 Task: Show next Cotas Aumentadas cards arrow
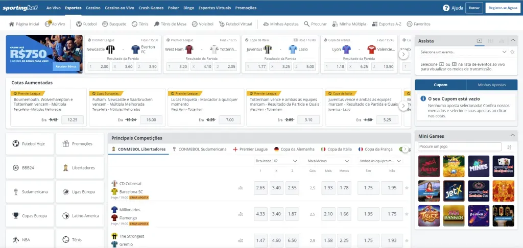tap(403, 106)
